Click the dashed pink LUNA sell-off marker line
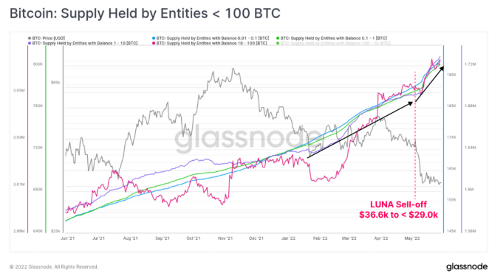The width and height of the screenshot is (492, 276). click(415, 135)
